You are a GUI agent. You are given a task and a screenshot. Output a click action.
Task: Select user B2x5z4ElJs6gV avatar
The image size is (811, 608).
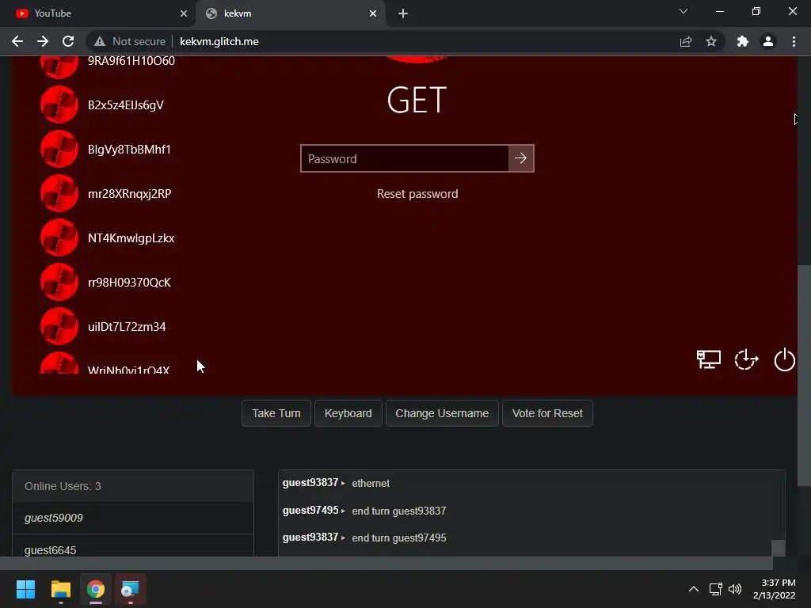coord(59,104)
